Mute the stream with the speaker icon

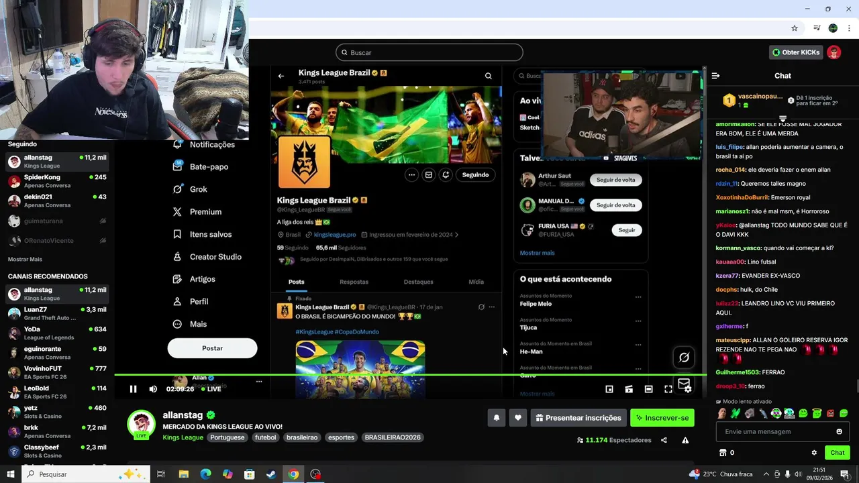153,389
